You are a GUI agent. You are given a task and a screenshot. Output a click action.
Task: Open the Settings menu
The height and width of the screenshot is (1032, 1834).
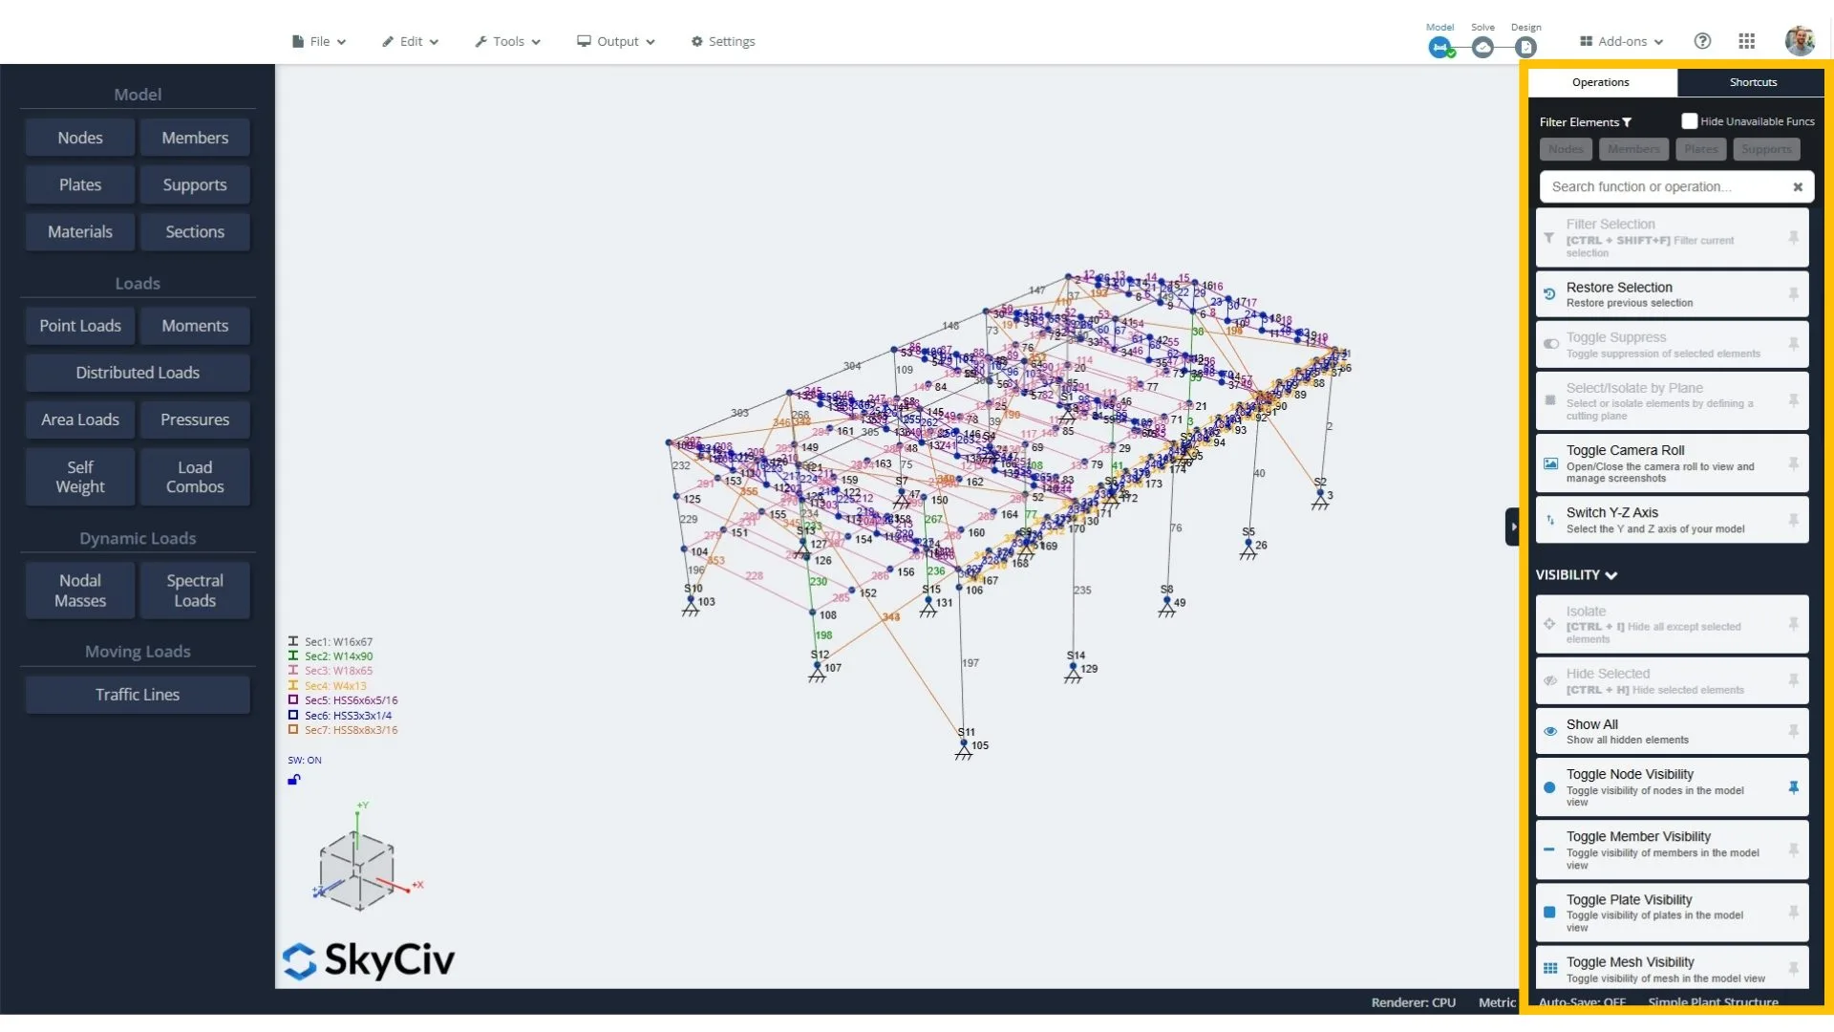coord(723,41)
